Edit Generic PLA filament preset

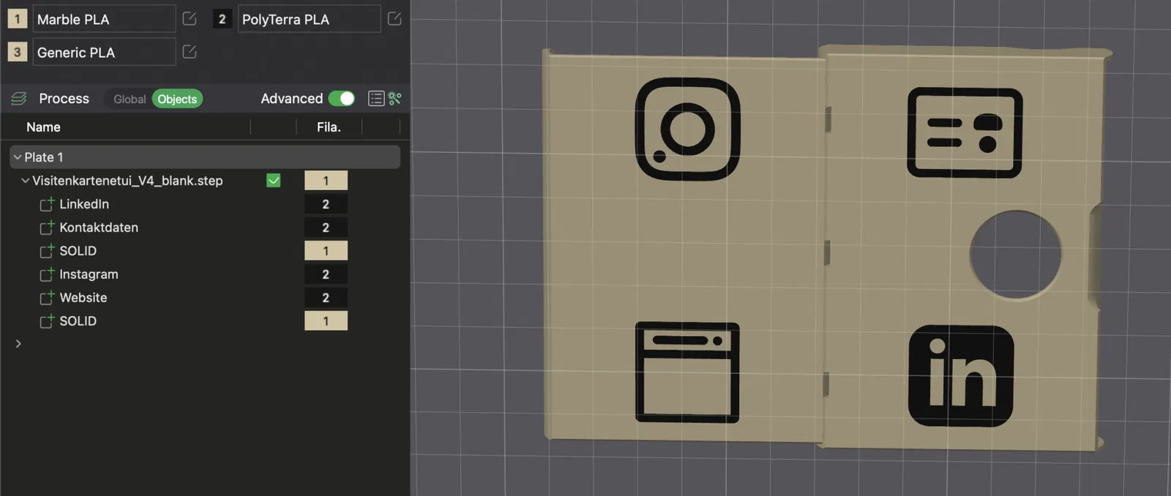(190, 52)
